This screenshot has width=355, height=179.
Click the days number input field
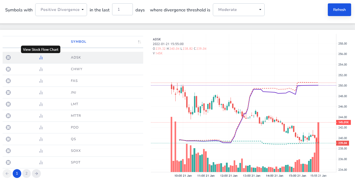tap(122, 9)
